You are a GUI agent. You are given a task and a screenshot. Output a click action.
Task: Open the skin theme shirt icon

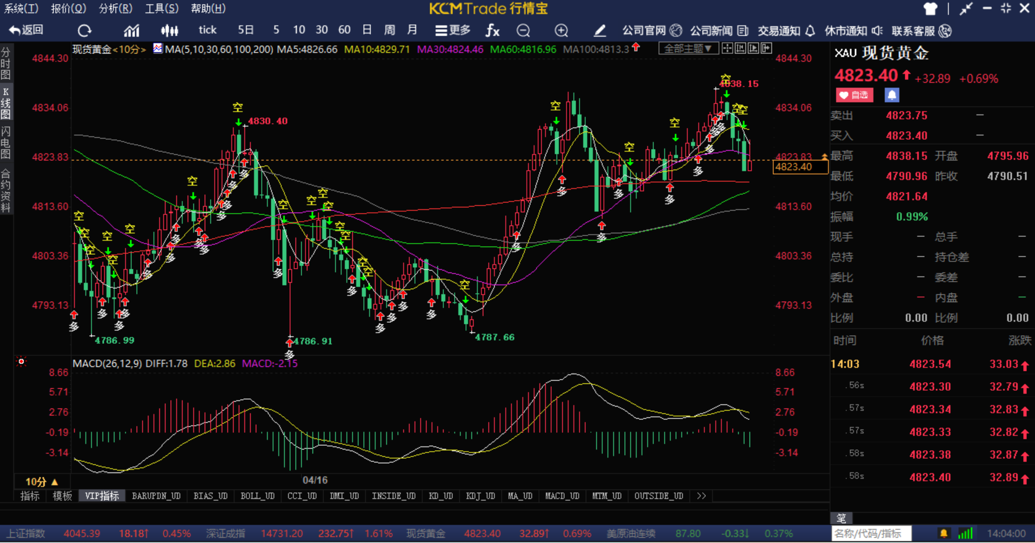pyautogui.click(x=930, y=9)
